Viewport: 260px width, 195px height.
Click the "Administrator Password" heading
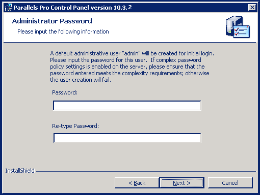coord(52,21)
